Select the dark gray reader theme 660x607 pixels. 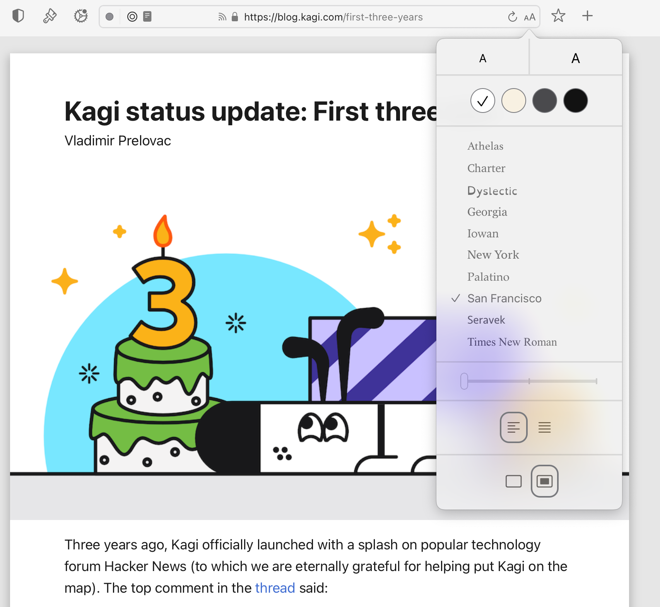545,101
